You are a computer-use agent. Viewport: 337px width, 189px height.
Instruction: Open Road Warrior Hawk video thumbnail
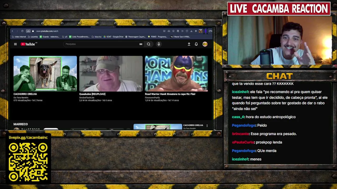coord(176,73)
